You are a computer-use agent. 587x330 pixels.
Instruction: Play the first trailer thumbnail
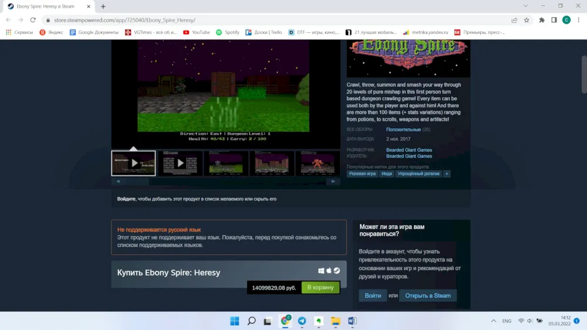(133, 163)
